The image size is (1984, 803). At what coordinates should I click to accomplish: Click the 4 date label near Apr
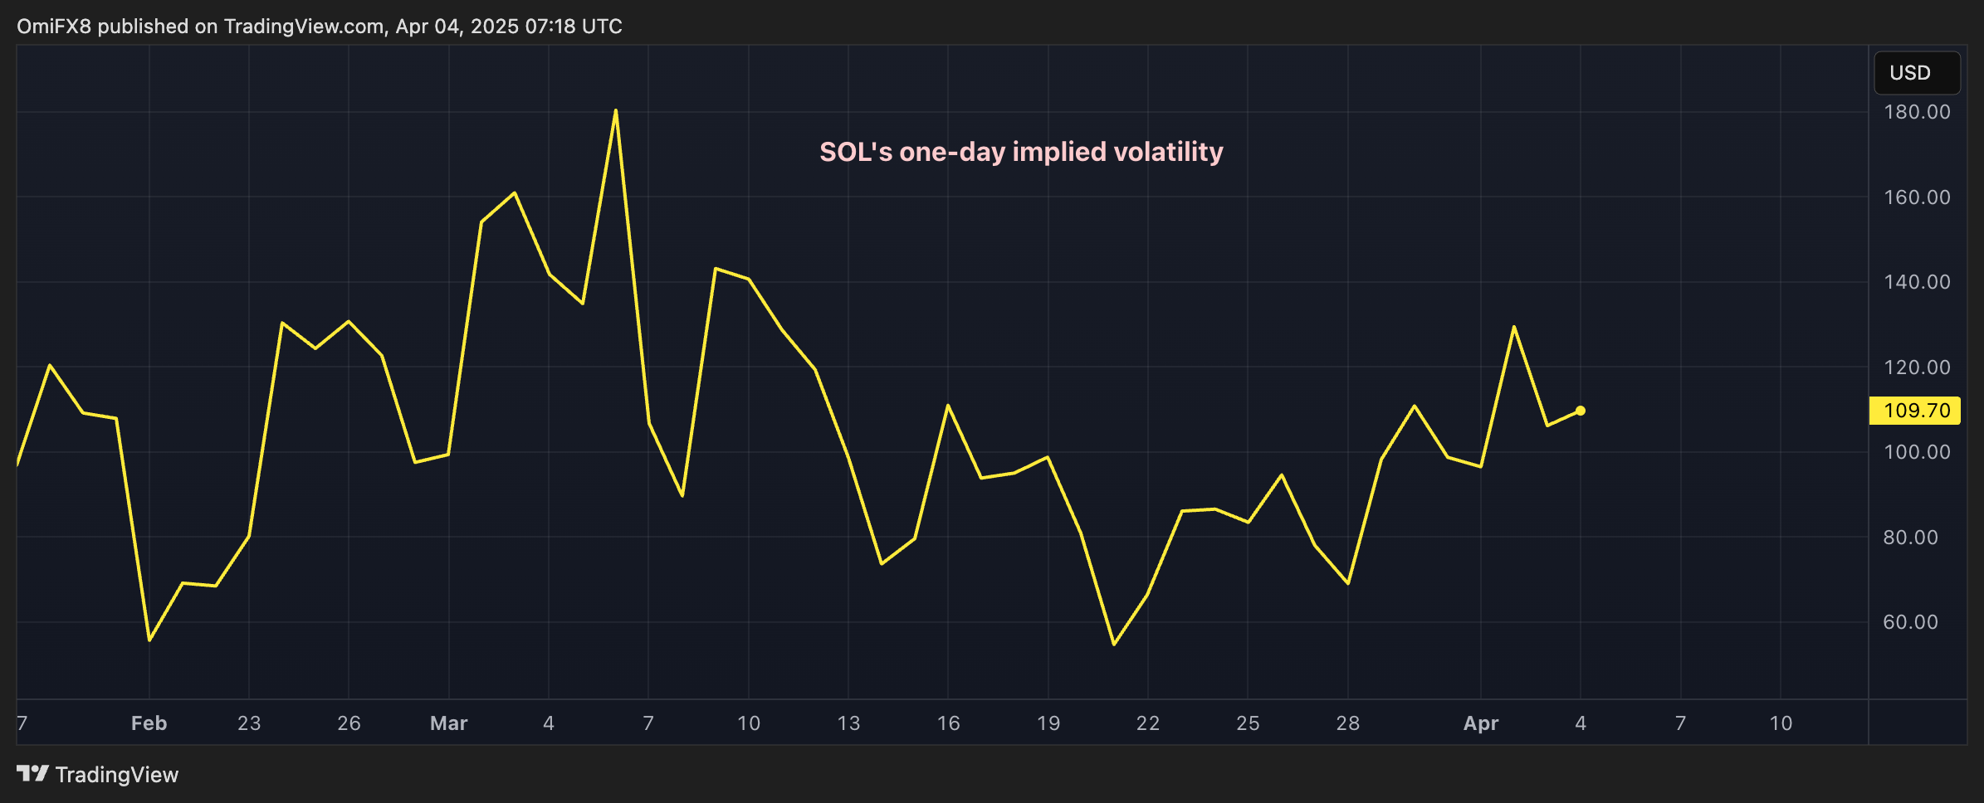[1579, 723]
